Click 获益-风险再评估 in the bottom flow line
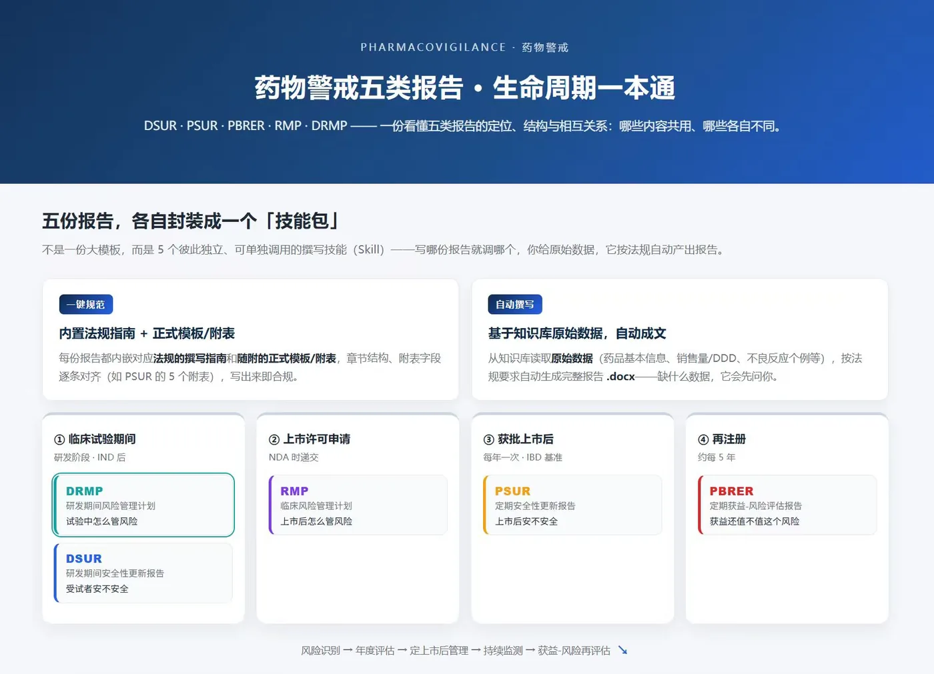The width and height of the screenshot is (934, 674). pyautogui.click(x=574, y=651)
